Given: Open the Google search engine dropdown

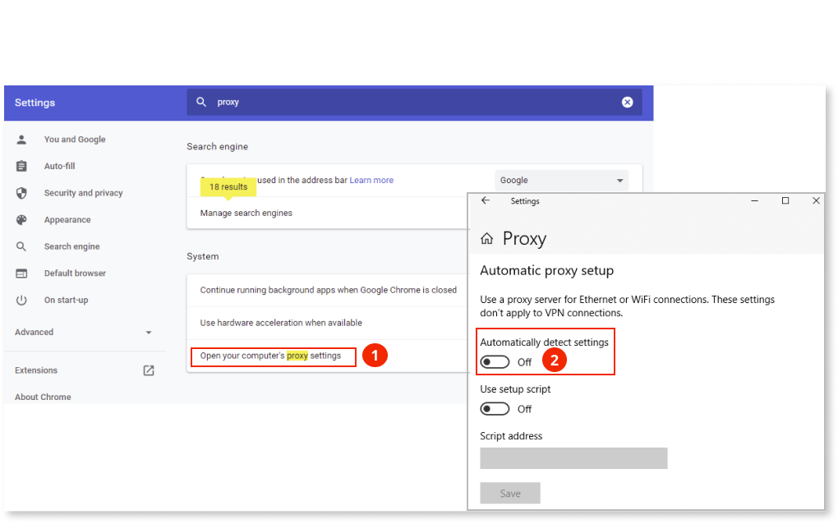Looking at the screenshot, I should pos(562,181).
